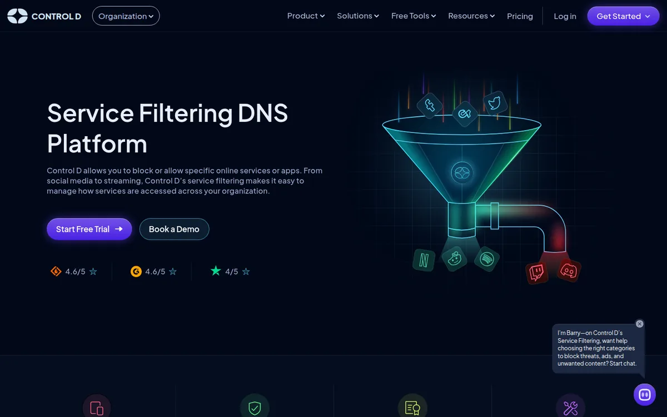This screenshot has height=417, width=667.
Task: Click the Netflix N icon
Action: pyautogui.click(x=424, y=260)
